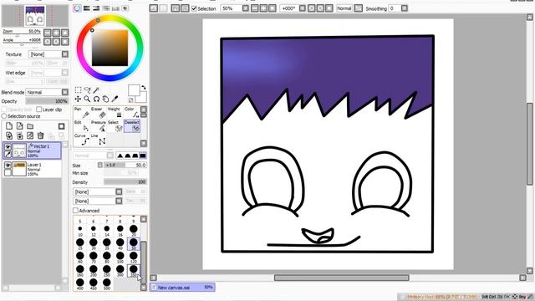Click the navigator preview thumbnail

pos(35,16)
